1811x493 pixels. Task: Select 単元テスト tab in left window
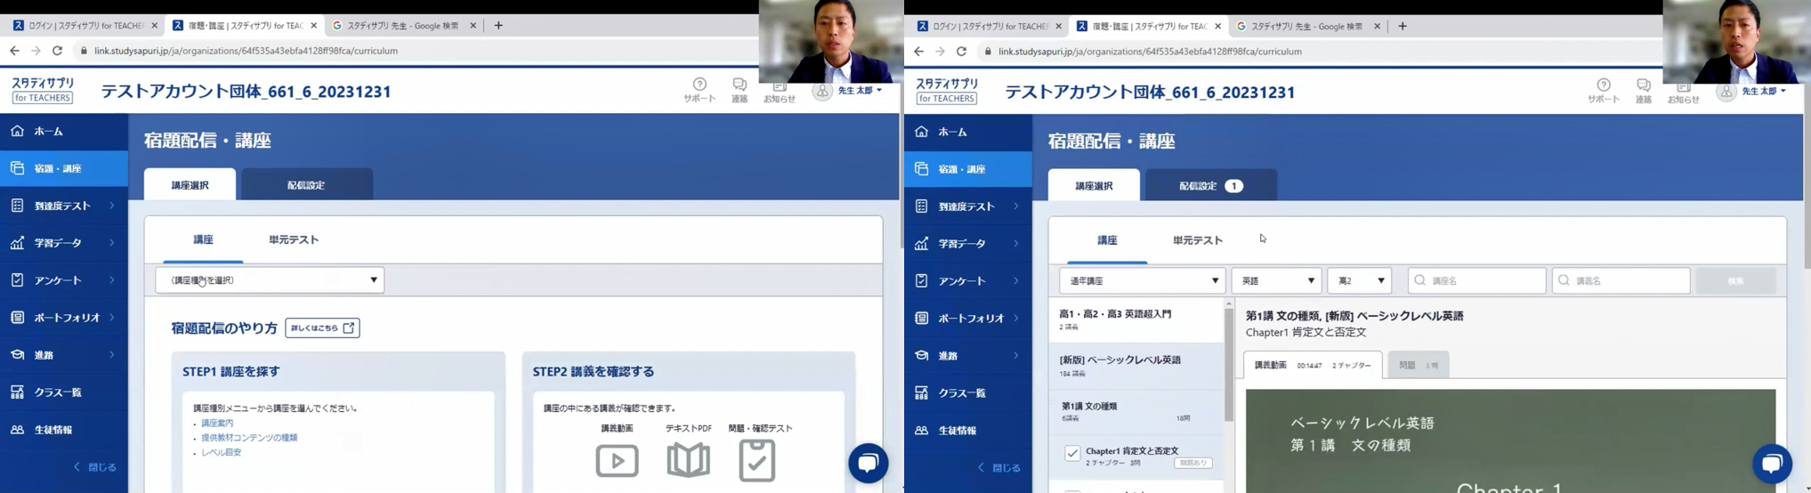[x=294, y=239]
